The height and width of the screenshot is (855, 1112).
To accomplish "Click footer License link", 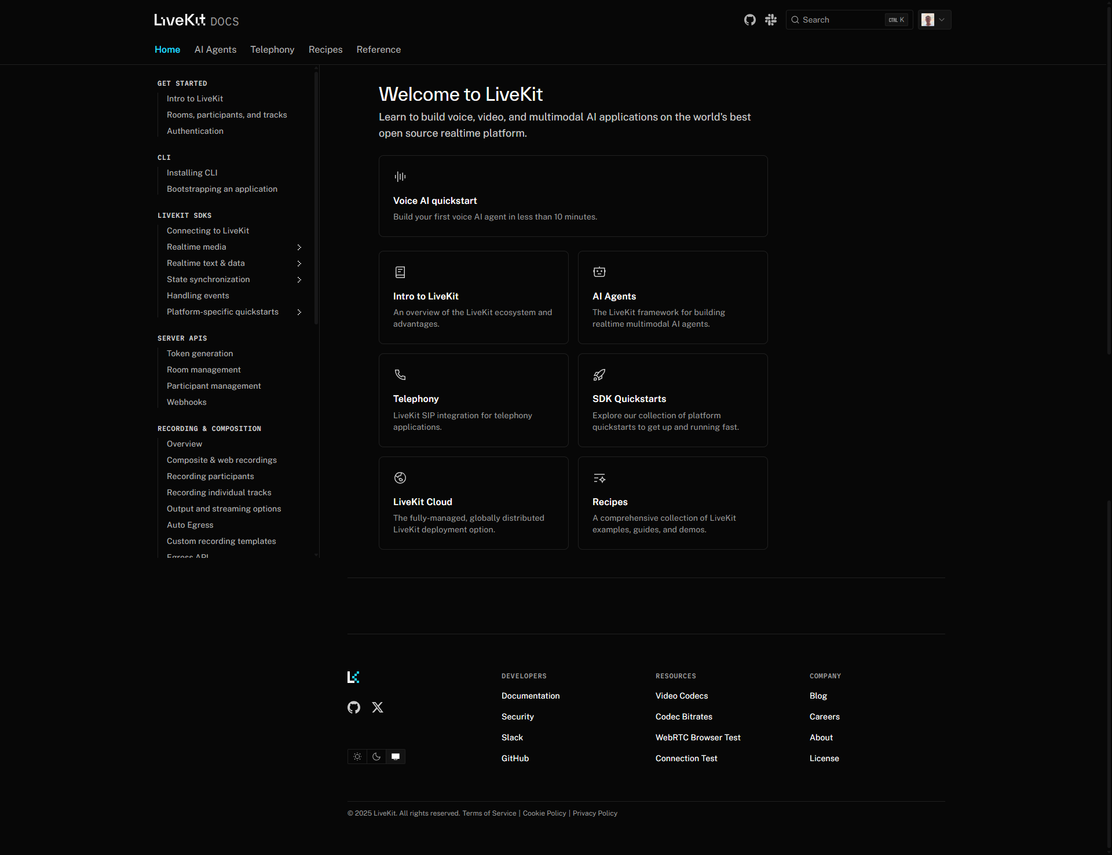I will pos(824,759).
